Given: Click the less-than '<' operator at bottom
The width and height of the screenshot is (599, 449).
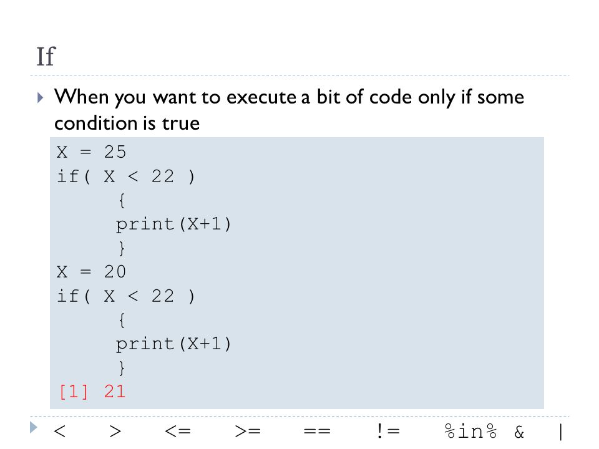Looking at the screenshot, I should 60,432.
